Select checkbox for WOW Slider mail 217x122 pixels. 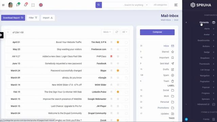tap(126, 85)
